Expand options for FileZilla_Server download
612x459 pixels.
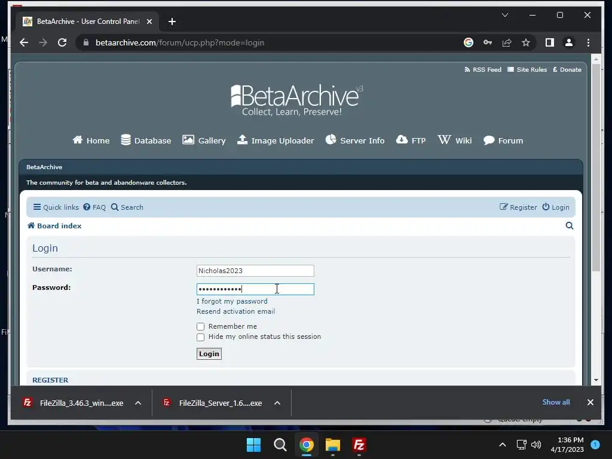pyautogui.click(x=277, y=403)
